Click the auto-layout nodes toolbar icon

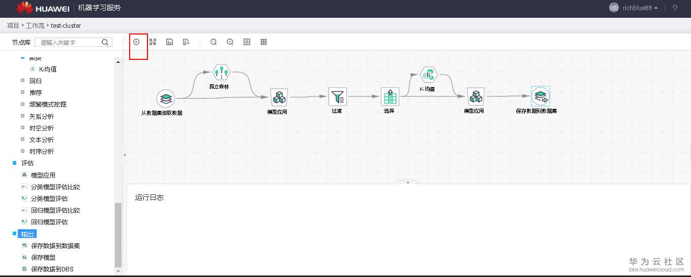(x=153, y=42)
